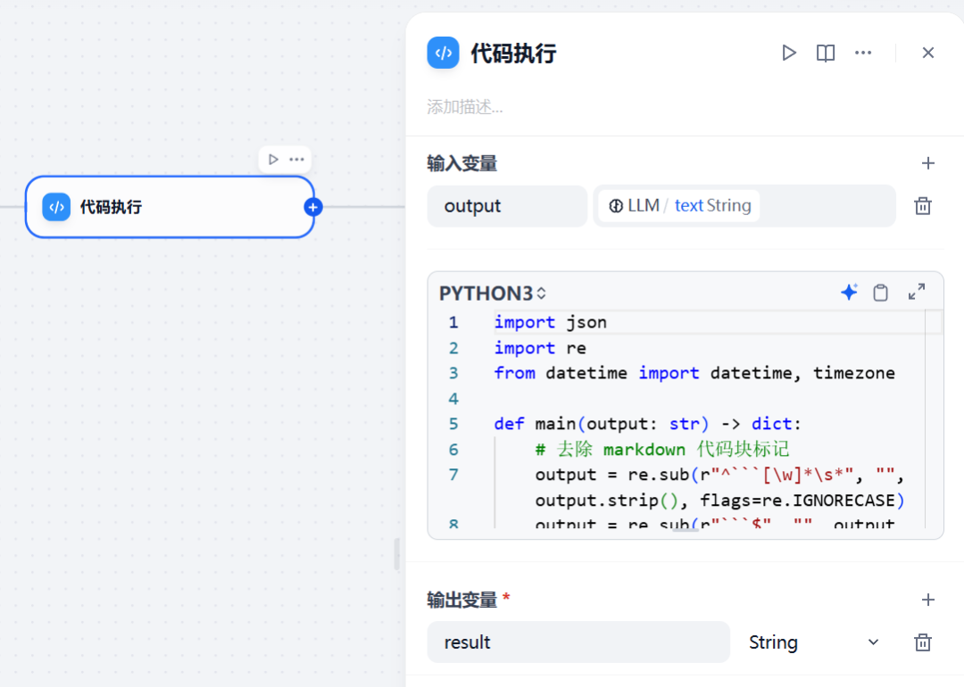The width and height of the screenshot is (964, 687).
Task: Open the panel header more options menu
Action: 863,53
